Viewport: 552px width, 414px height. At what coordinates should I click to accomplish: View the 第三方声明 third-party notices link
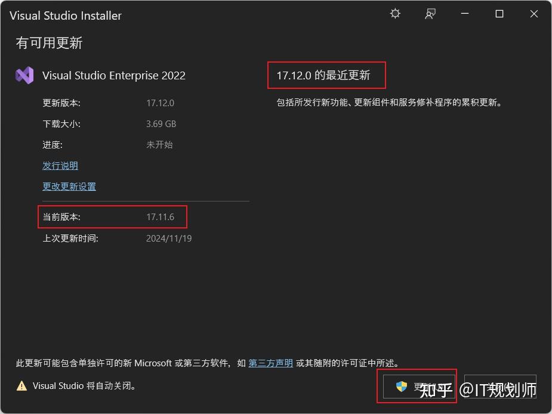click(270, 363)
